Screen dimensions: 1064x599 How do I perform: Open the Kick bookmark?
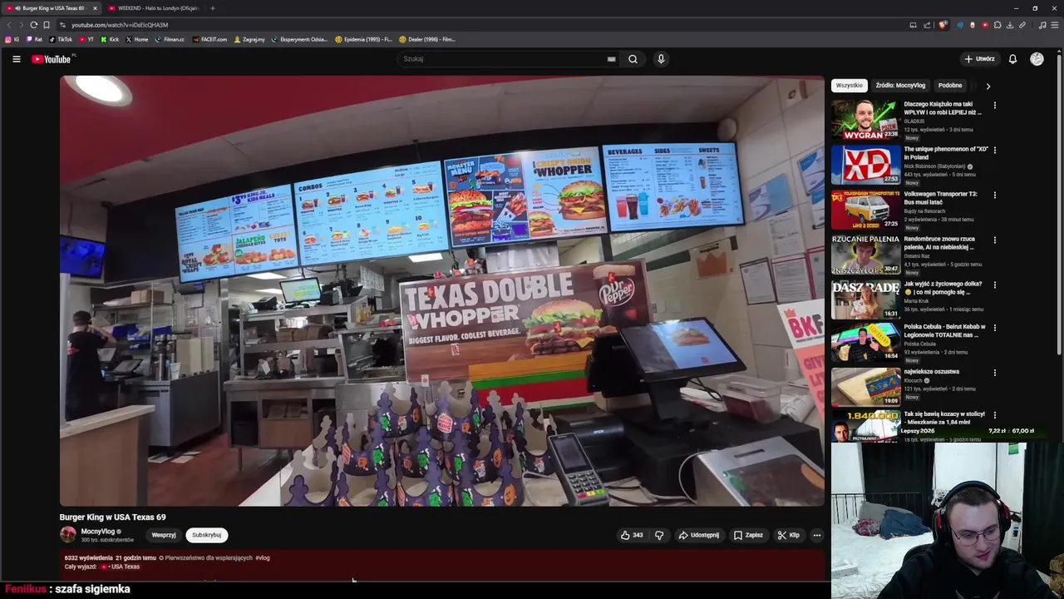pos(110,39)
